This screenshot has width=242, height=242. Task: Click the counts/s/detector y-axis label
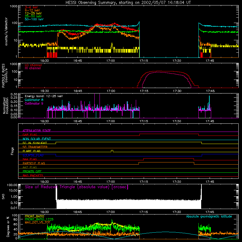pos(6,31)
